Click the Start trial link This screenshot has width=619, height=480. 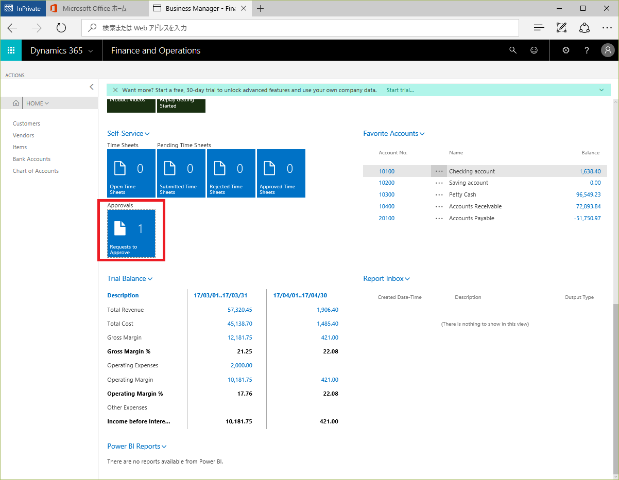(400, 90)
